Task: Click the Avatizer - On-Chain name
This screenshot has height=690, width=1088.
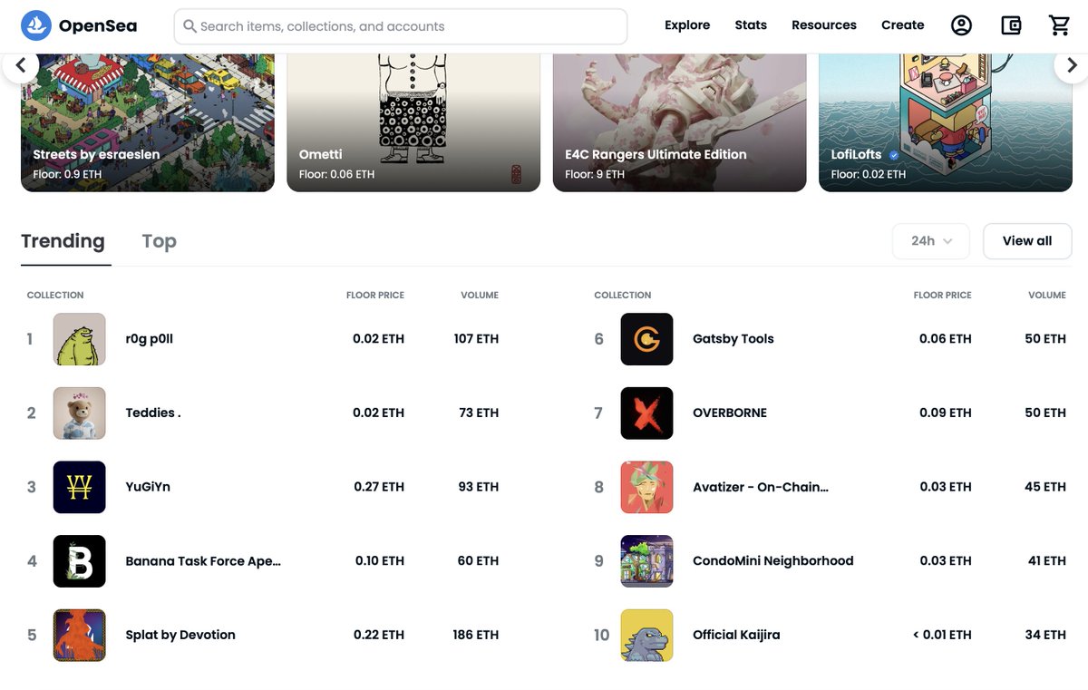Action: 761,487
